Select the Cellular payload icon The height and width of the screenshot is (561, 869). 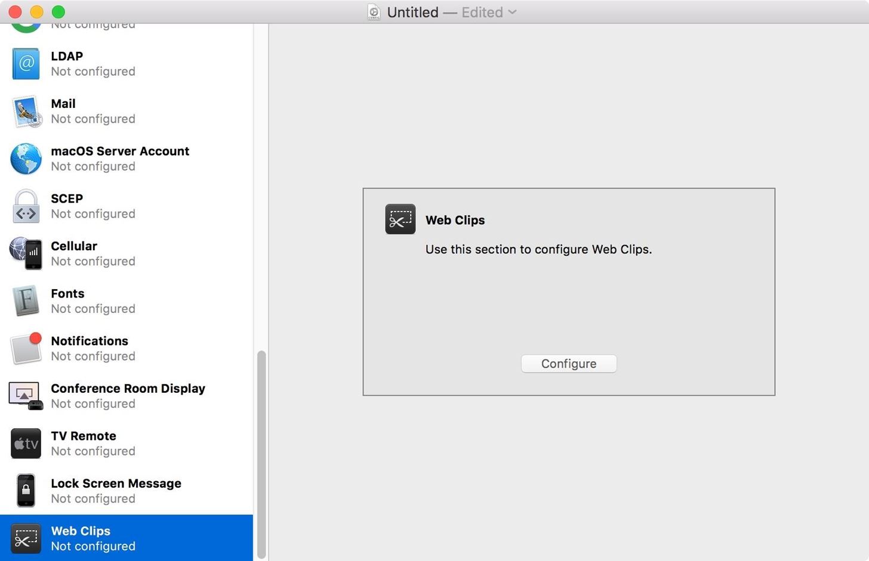[x=26, y=253]
